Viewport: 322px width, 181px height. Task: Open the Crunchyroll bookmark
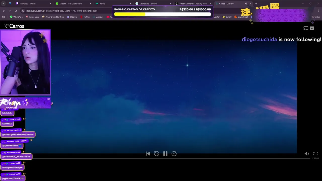241,17
